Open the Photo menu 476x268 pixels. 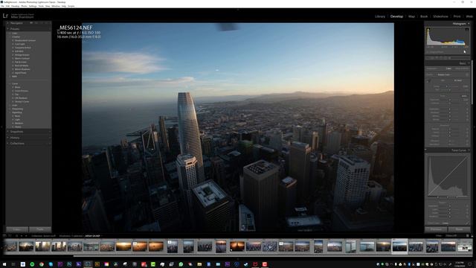(24, 6)
